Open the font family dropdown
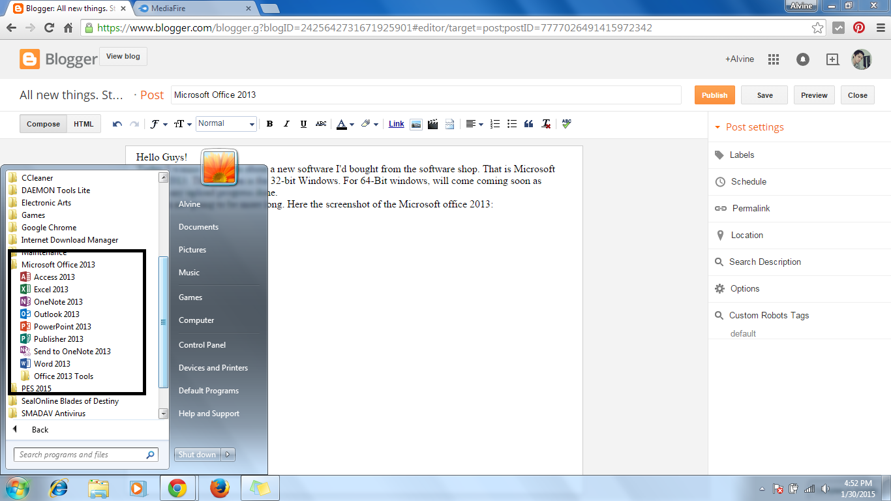This screenshot has height=501, width=891. tap(157, 124)
